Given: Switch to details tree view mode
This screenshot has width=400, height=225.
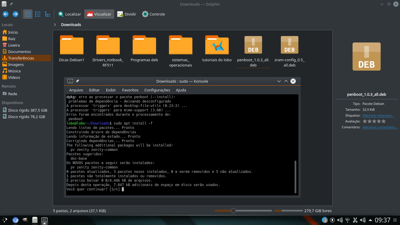Looking at the screenshot, I should [x=47, y=14].
